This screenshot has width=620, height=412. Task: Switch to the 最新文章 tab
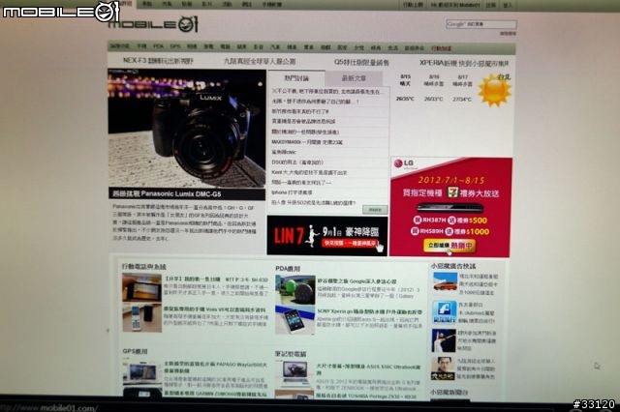point(354,78)
